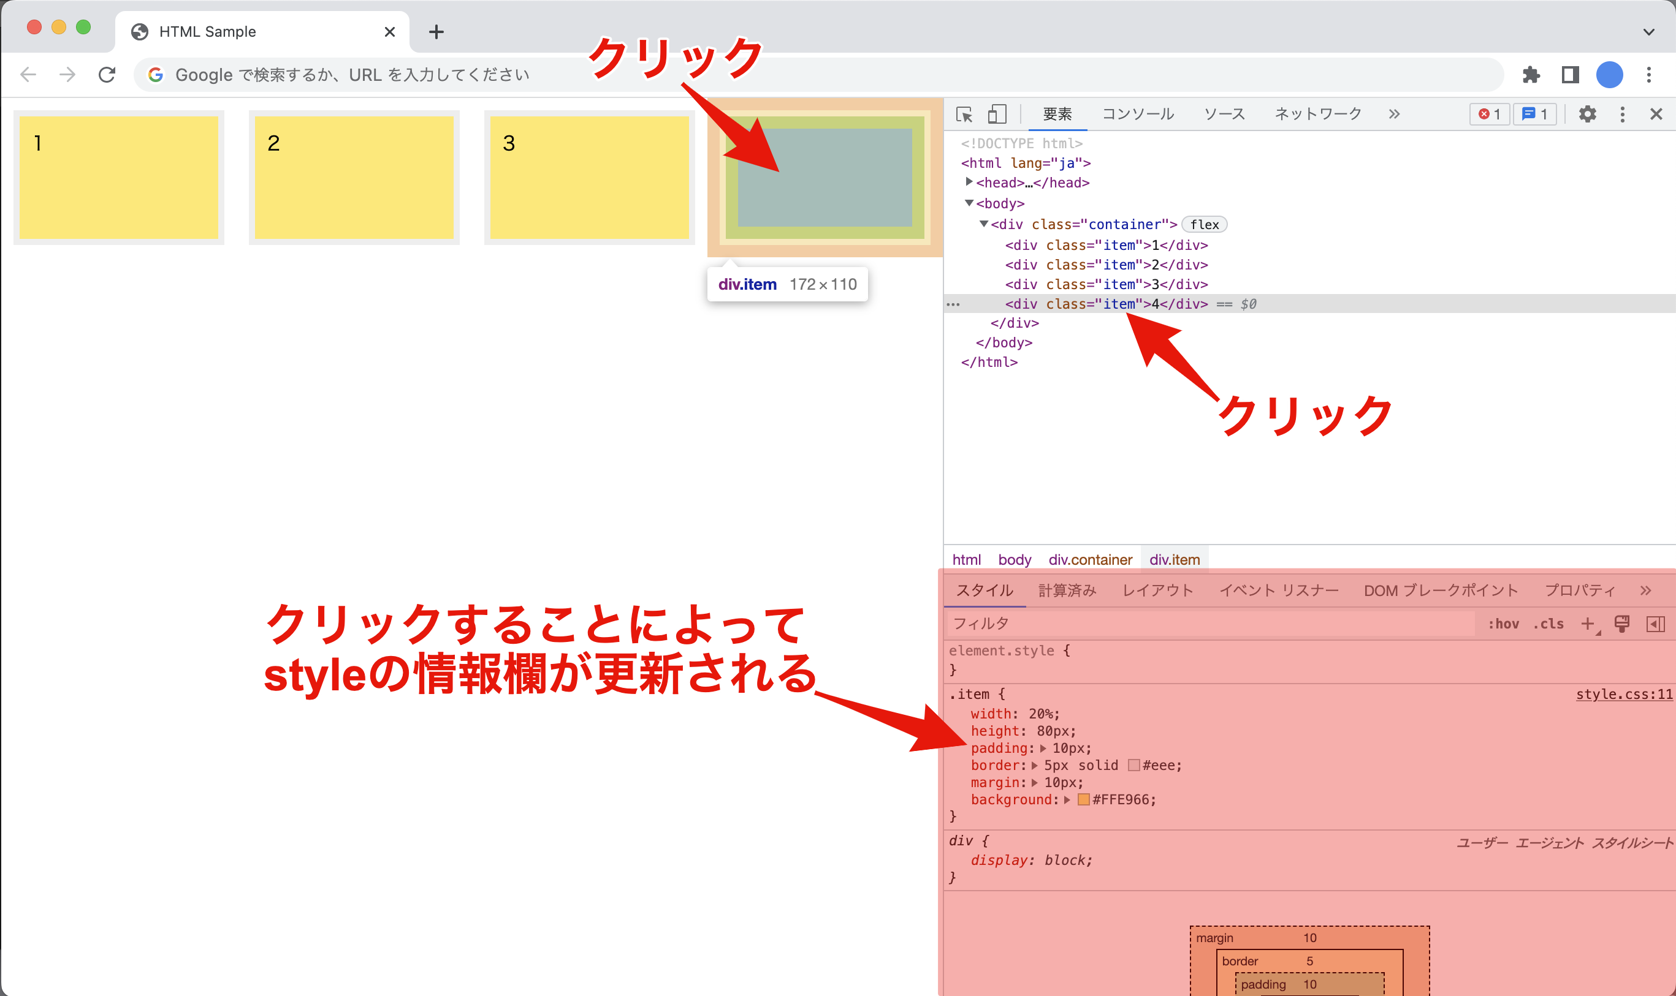The height and width of the screenshot is (996, 1676).
Task: Switch to the コンソール panel
Action: [1138, 114]
